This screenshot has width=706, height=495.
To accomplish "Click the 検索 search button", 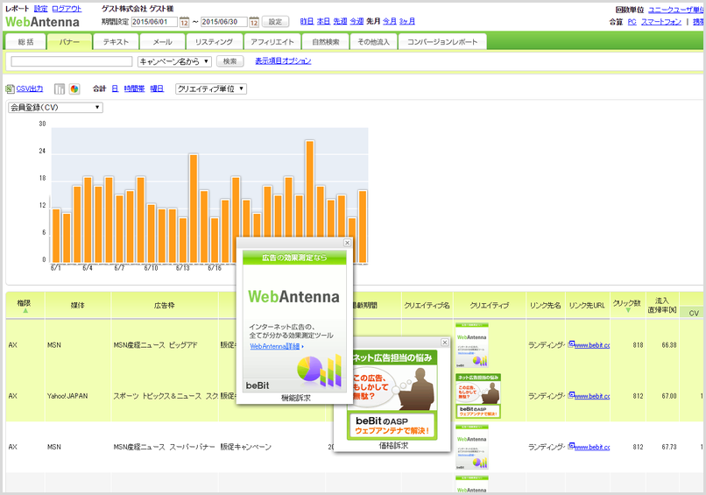I will [x=230, y=61].
